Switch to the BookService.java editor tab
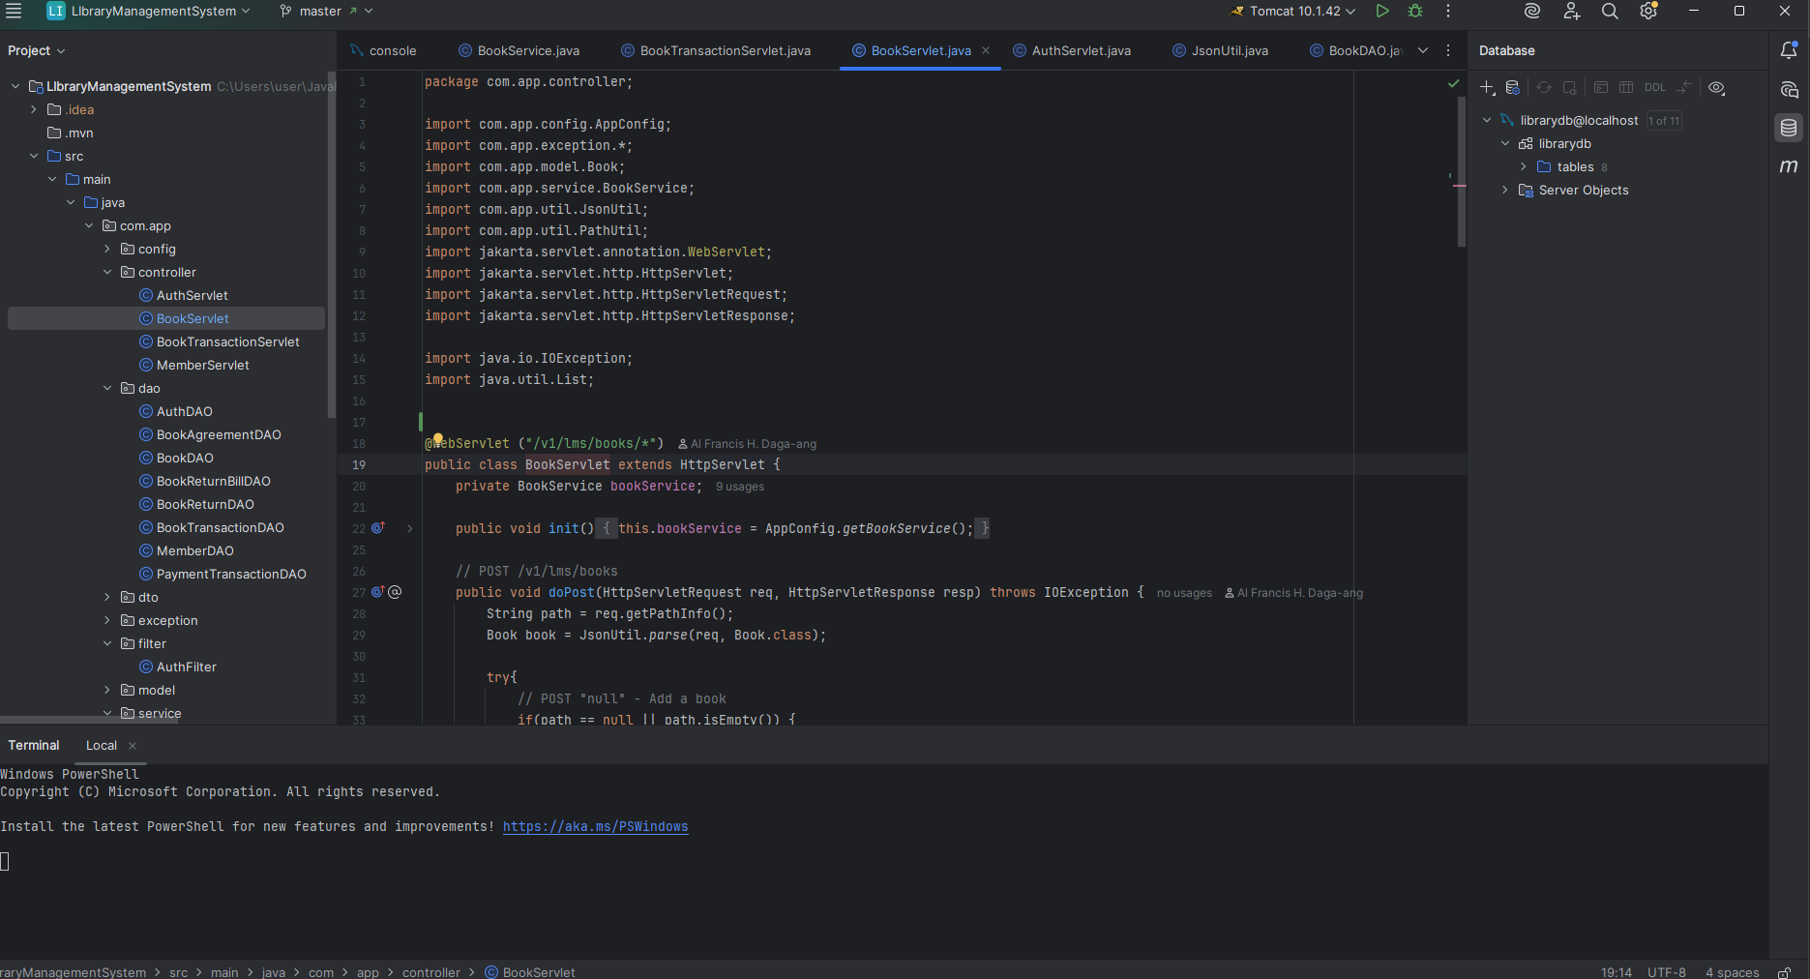Viewport: 1810px width, 979px height. [x=527, y=51]
